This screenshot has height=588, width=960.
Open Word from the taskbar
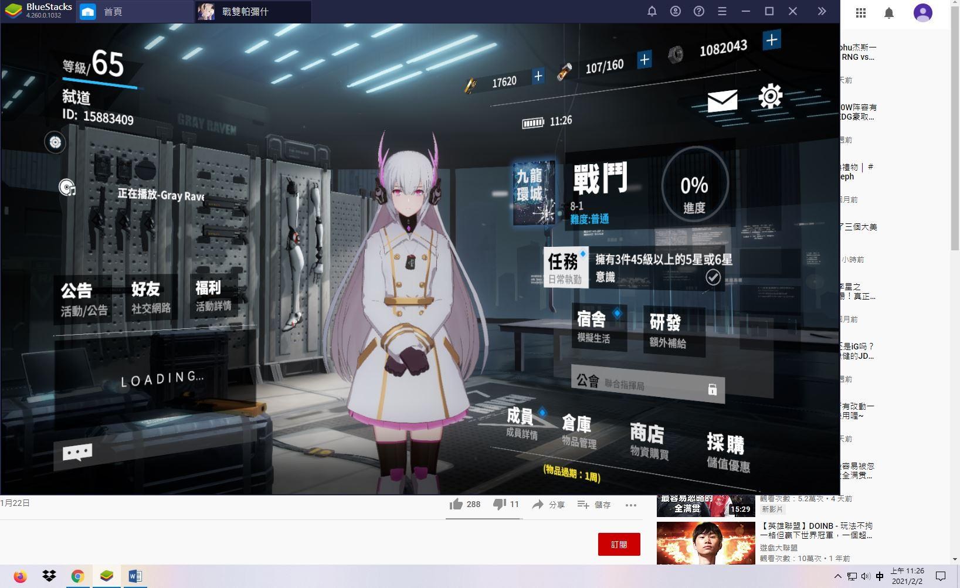click(x=135, y=576)
